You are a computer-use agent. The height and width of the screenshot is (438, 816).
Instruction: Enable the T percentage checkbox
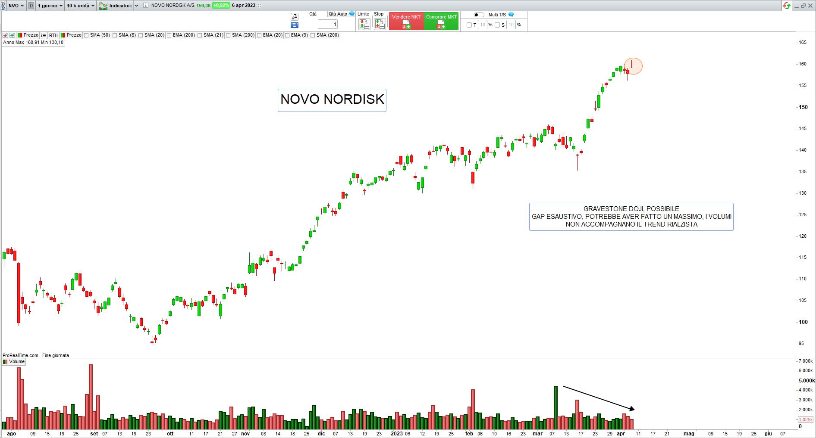tap(469, 25)
